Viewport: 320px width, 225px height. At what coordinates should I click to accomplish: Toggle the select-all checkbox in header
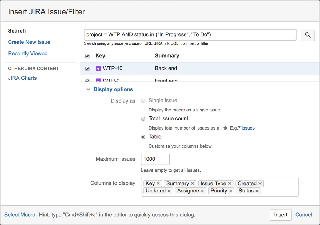point(87,56)
